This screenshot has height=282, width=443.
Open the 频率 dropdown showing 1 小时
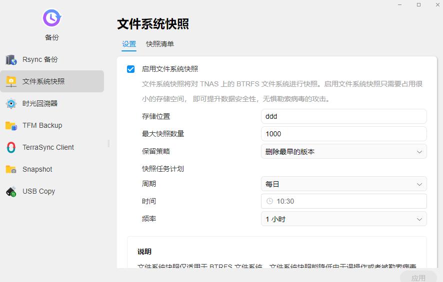(343, 219)
